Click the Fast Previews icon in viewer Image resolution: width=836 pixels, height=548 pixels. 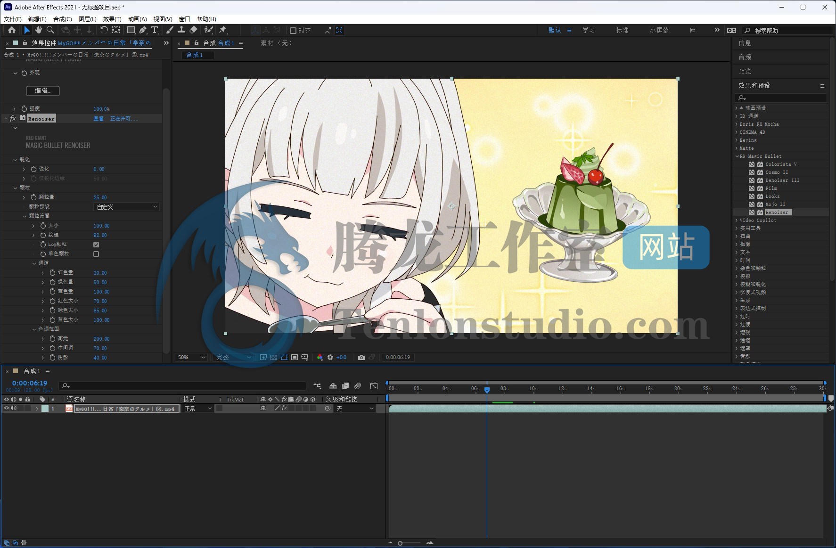tap(263, 358)
